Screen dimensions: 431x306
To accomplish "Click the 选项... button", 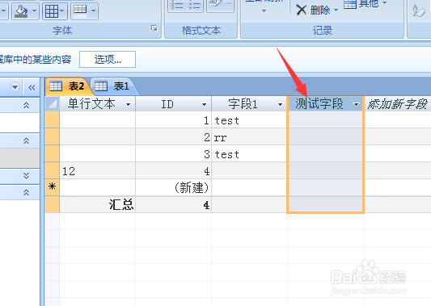I will 108,59.
